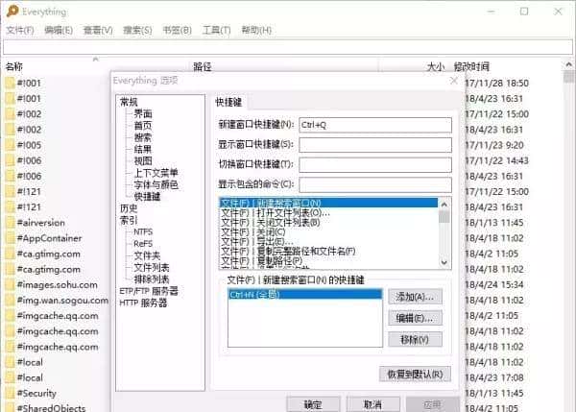576x412 pixels.
Task: Focus the main search box under menu bar
Action: click(x=288, y=47)
